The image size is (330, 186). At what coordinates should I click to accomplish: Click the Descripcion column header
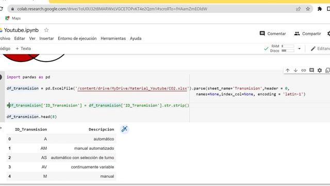pos(101,129)
